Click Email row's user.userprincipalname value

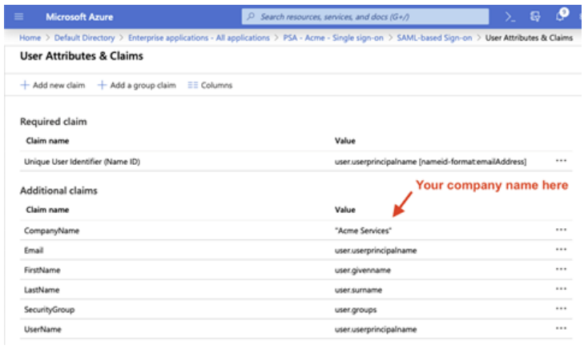[376, 251]
